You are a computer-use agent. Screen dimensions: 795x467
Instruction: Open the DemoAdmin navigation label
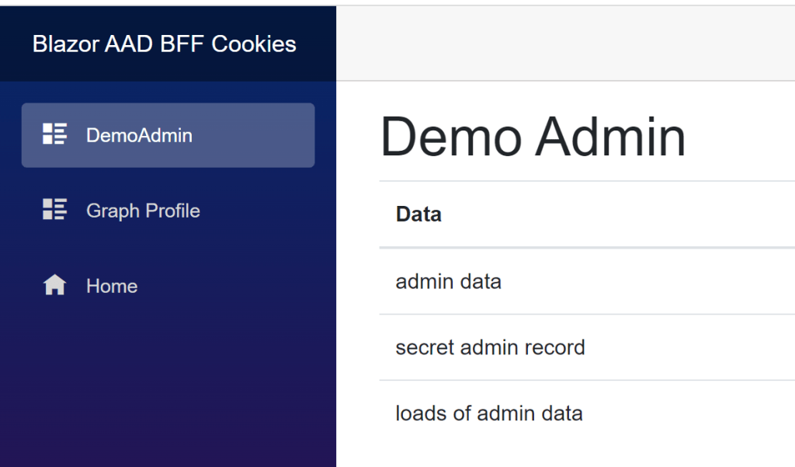coord(139,135)
